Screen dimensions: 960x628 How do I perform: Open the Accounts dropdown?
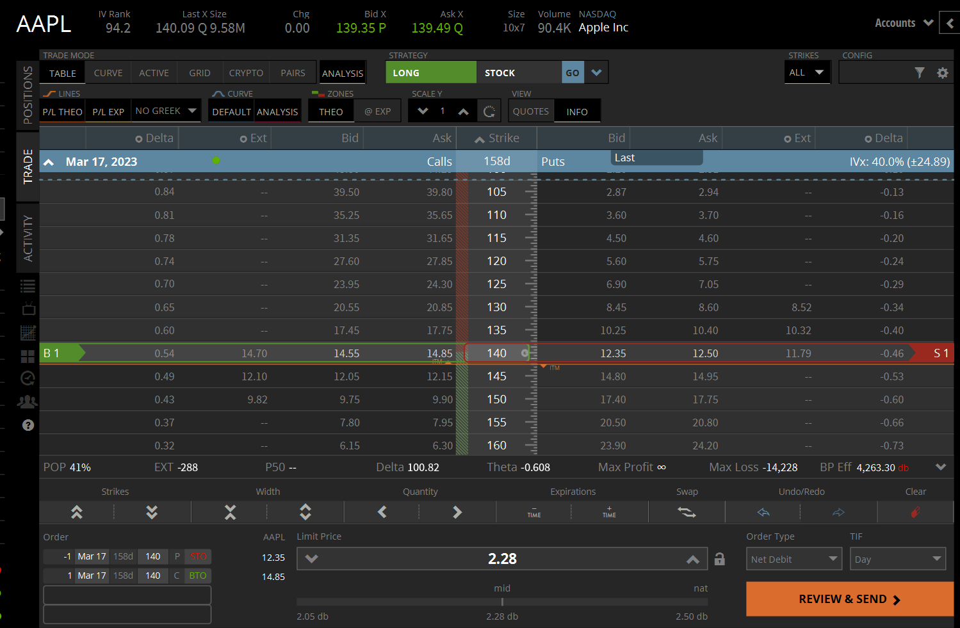pyautogui.click(x=904, y=23)
